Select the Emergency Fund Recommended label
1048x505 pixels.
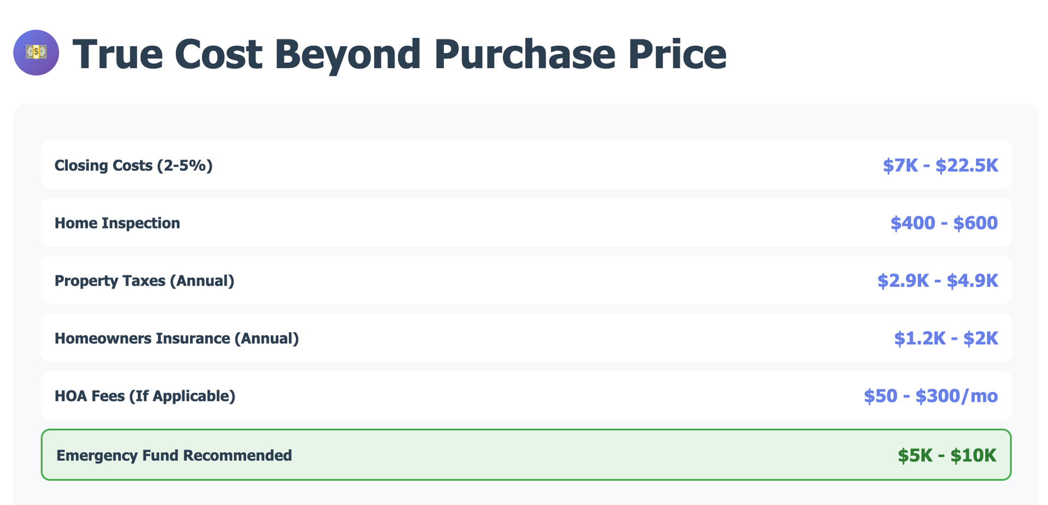pyautogui.click(x=174, y=455)
